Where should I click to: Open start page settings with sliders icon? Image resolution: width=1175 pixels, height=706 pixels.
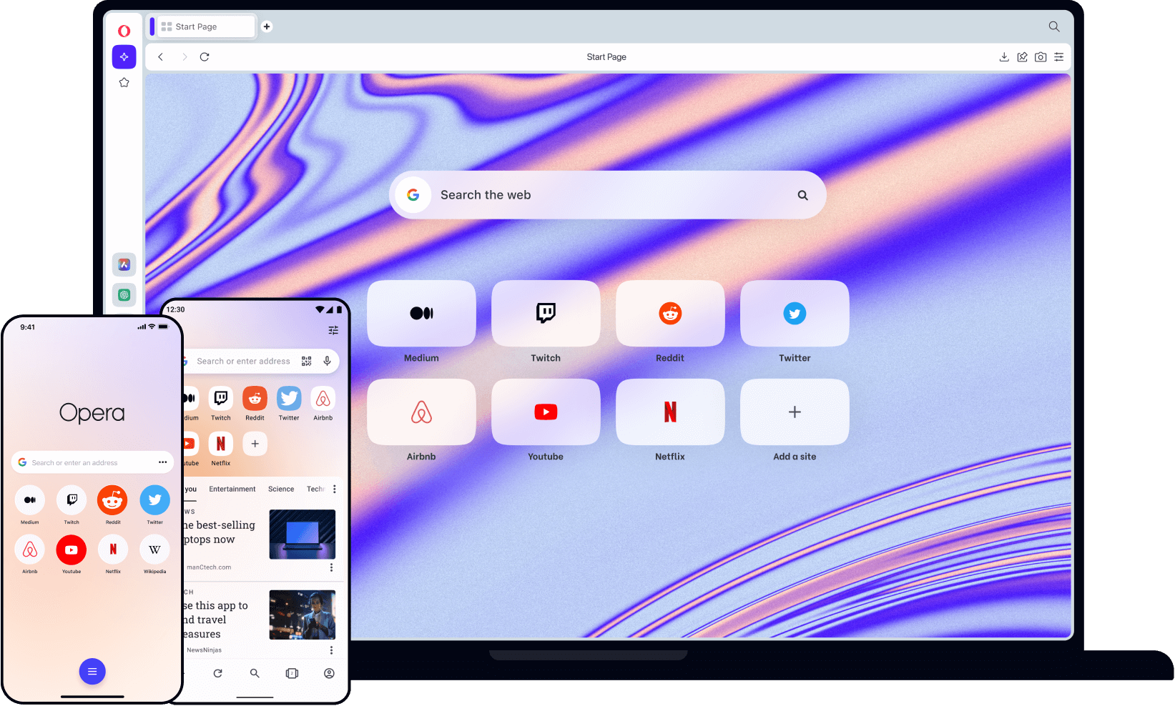[1059, 56]
